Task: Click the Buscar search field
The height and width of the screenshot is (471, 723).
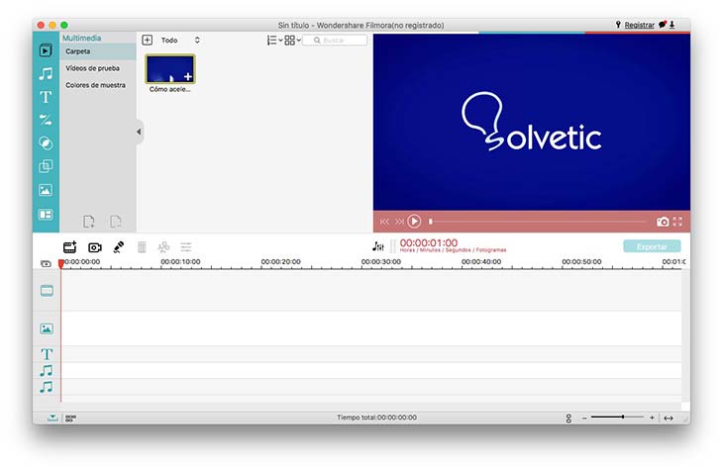Action: (x=335, y=41)
